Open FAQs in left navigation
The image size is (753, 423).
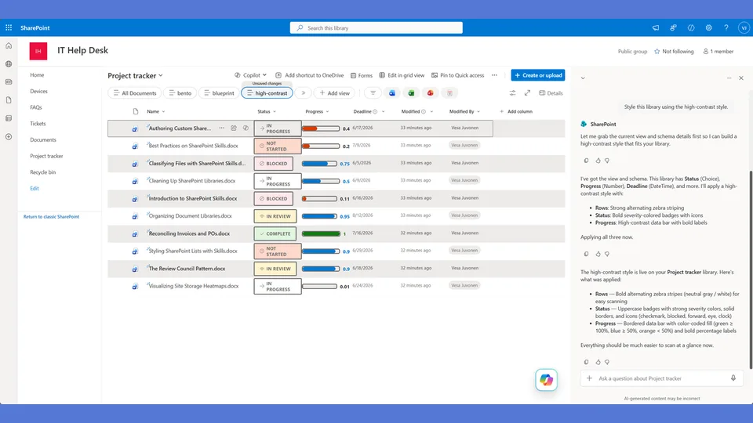tap(36, 107)
